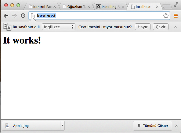The image size is (181, 133).
Task: Switch to the Kontrol Par tab
Action: pos(42,7)
